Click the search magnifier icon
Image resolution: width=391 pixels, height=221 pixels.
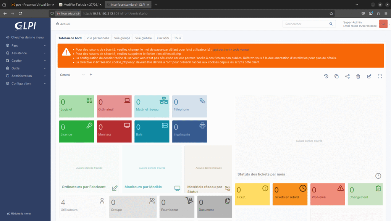(x=331, y=24)
